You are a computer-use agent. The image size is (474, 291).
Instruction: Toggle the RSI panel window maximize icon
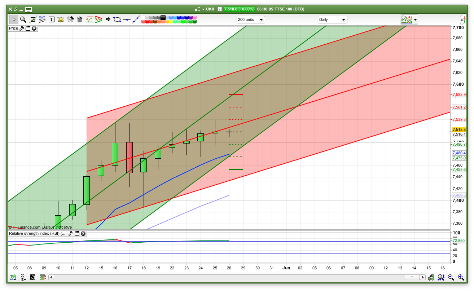pyautogui.click(x=77, y=233)
